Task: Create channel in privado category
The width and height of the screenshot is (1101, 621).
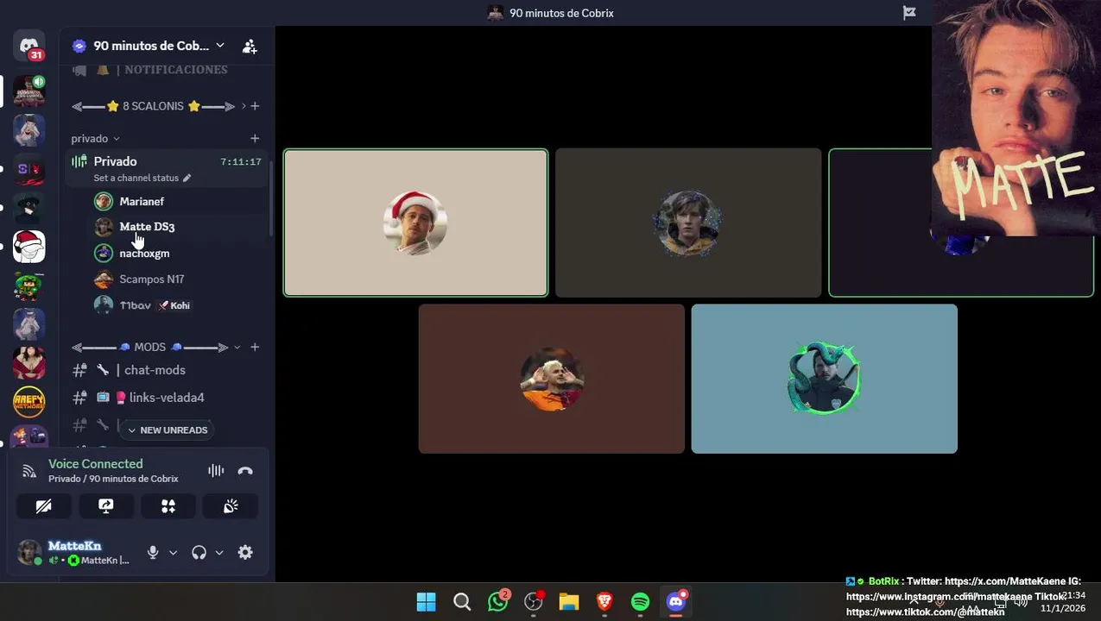Action: pyautogui.click(x=255, y=138)
